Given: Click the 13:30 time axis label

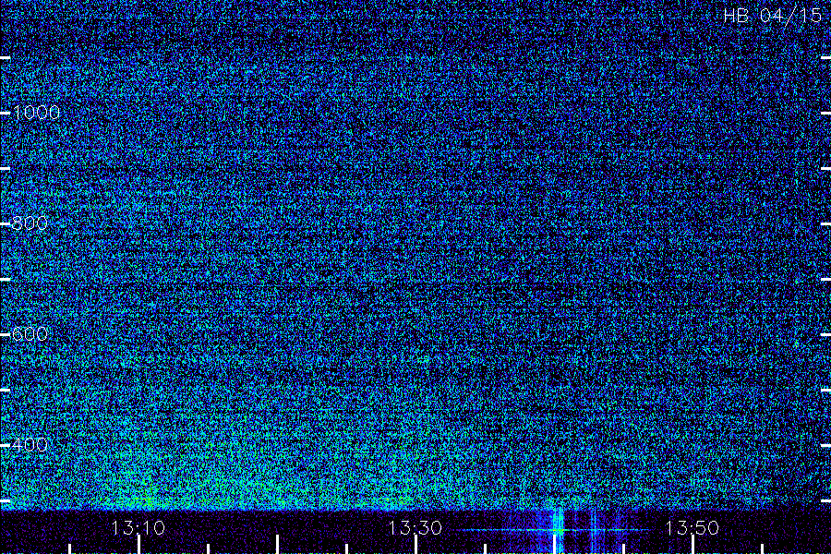Looking at the screenshot, I should point(415,528).
